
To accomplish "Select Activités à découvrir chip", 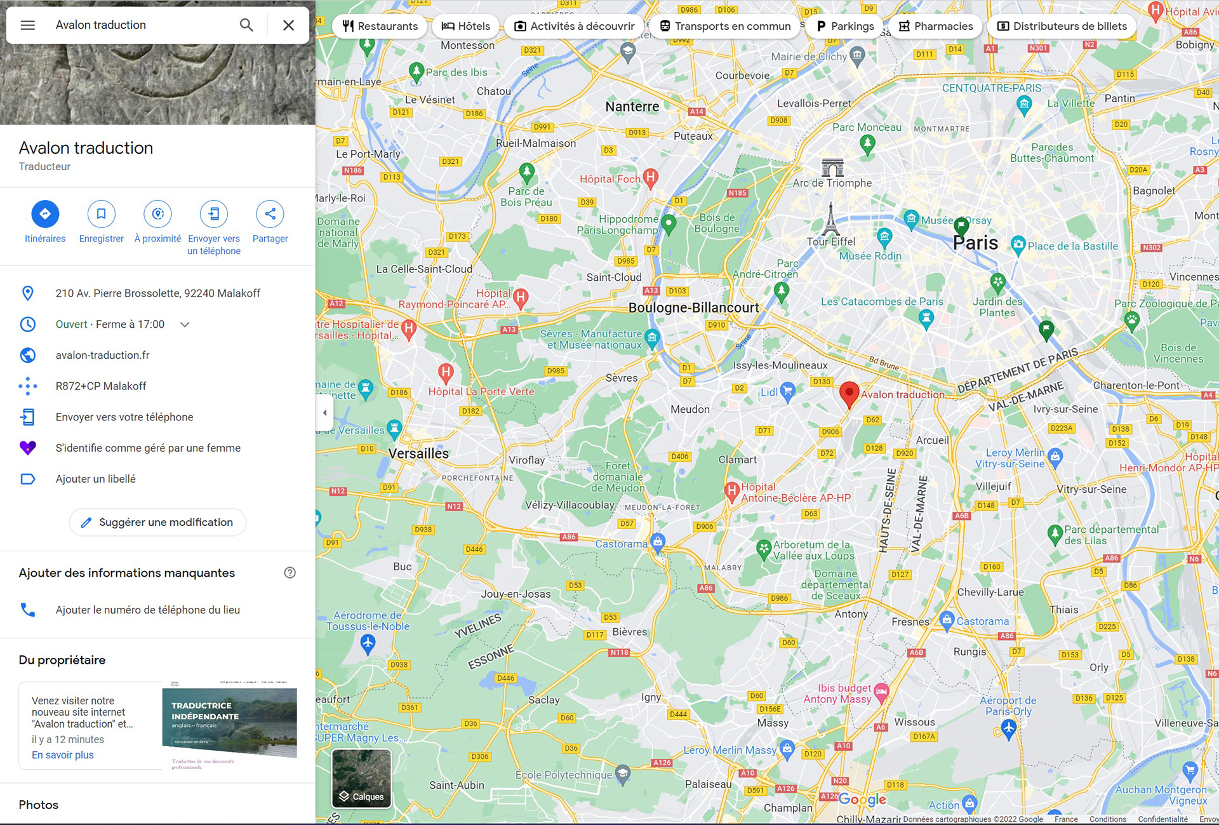I will click(575, 26).
